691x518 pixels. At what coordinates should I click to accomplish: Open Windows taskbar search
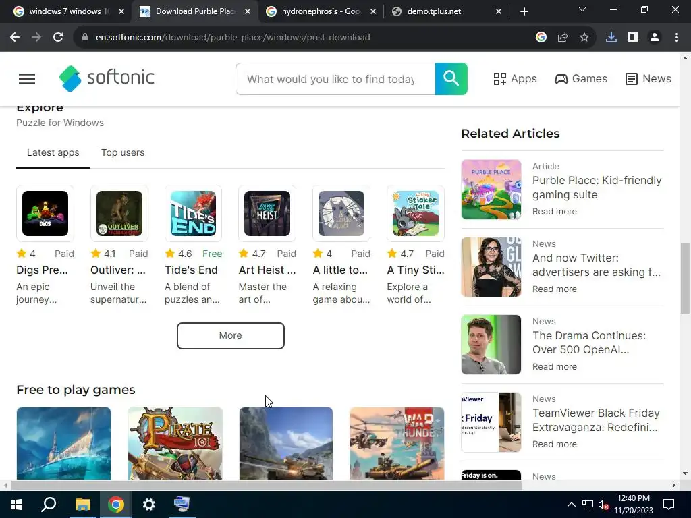(x=49, y=505)
